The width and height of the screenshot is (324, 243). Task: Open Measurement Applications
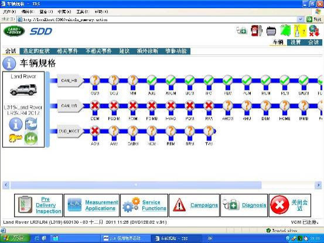pyautogui.click(x=92, y=205)
